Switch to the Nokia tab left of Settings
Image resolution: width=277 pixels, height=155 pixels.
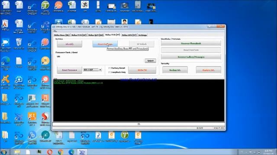pos(129,35)
